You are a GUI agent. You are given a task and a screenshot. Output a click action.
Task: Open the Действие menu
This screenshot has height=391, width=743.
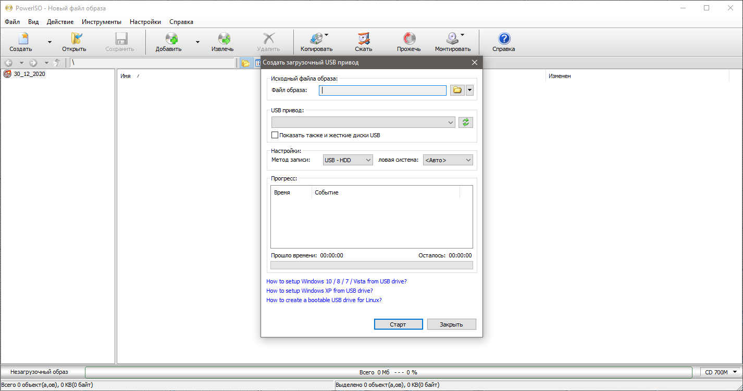[60, 22]
